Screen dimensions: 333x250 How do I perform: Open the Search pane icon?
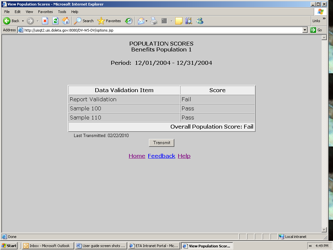point(77,21)
